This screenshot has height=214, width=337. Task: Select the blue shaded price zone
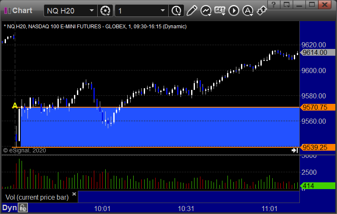pyautogui.click(x=160, y=127)
